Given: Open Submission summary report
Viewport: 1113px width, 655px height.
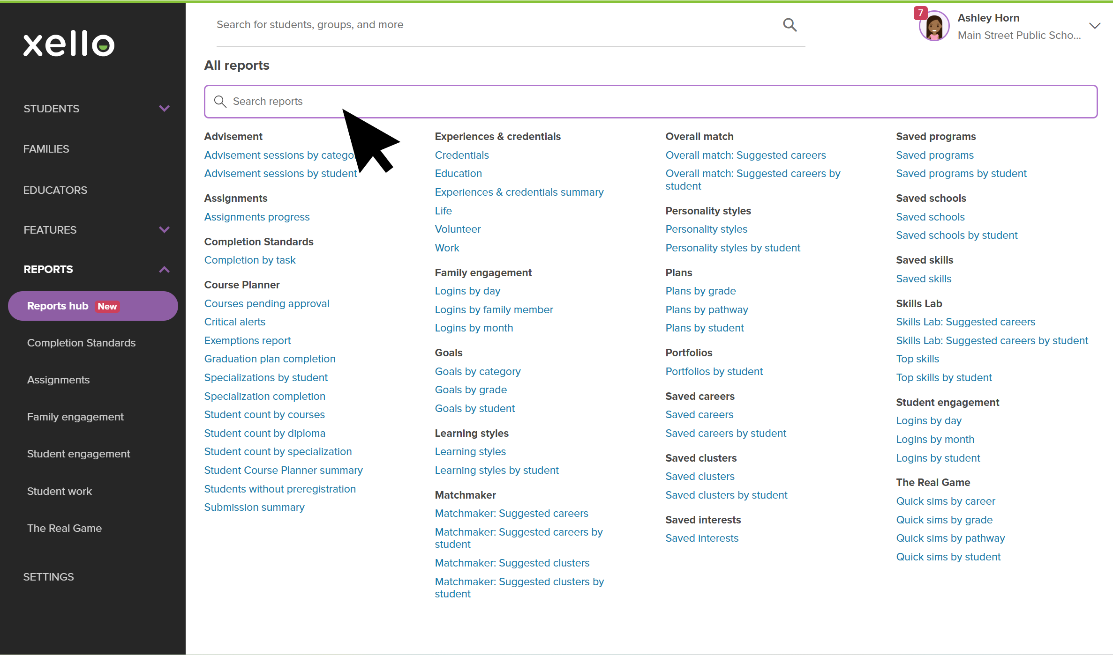Looking at the screenshot, I should pos(255,507).
